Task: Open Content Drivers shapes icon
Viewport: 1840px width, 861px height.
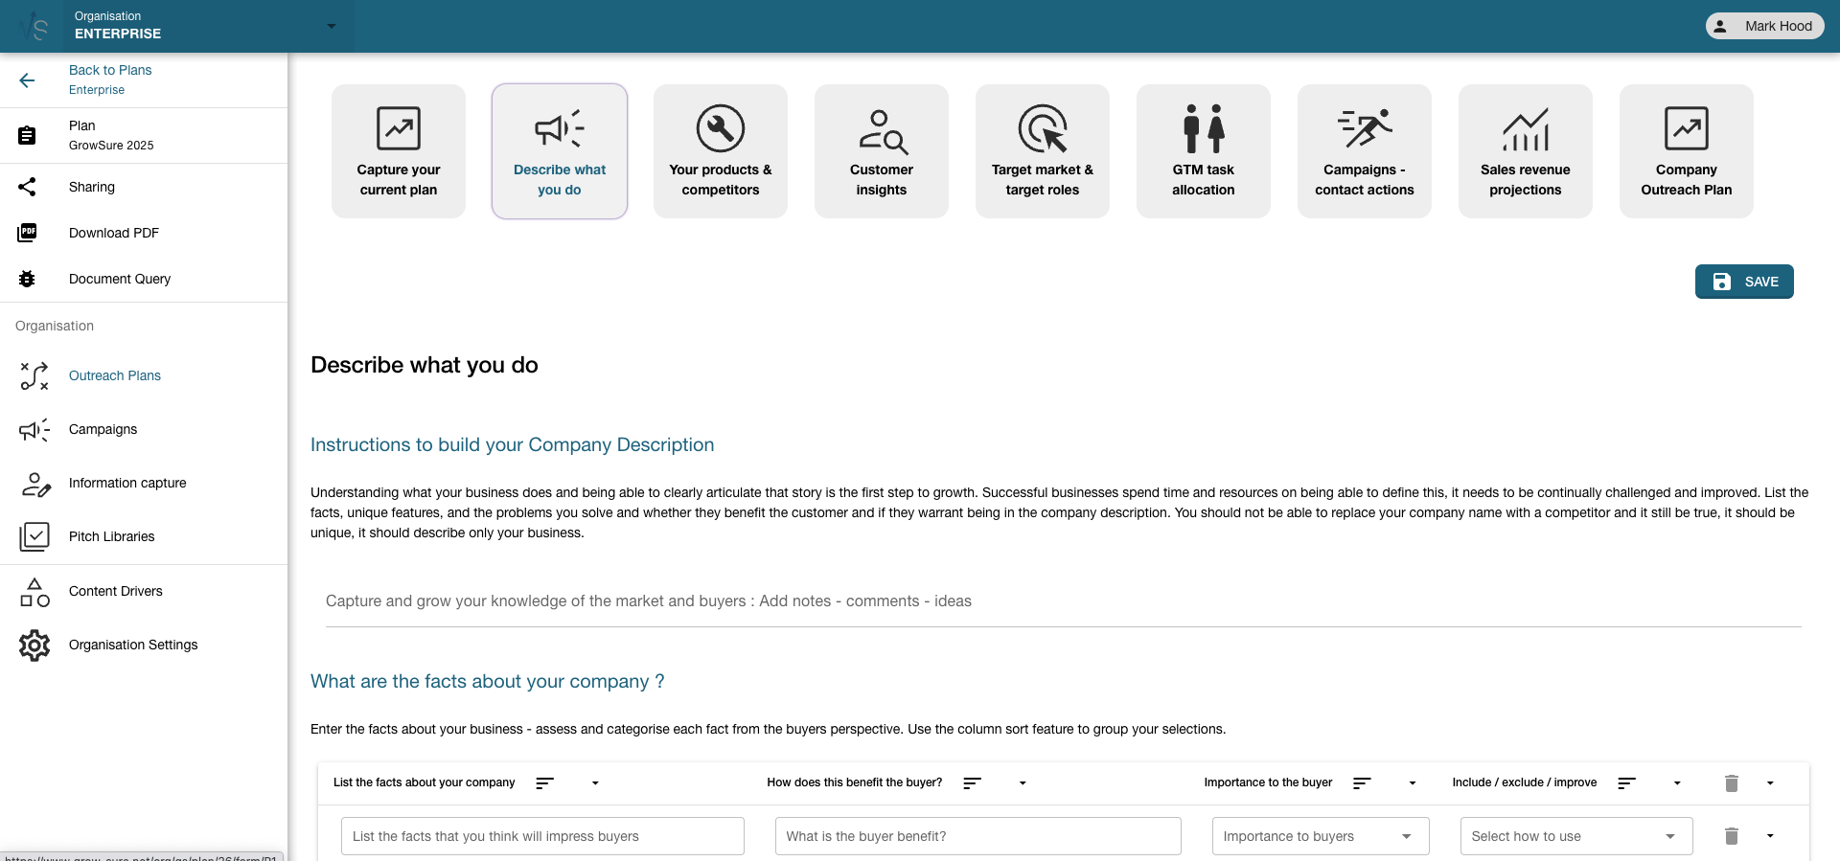Action: (34, 592)
